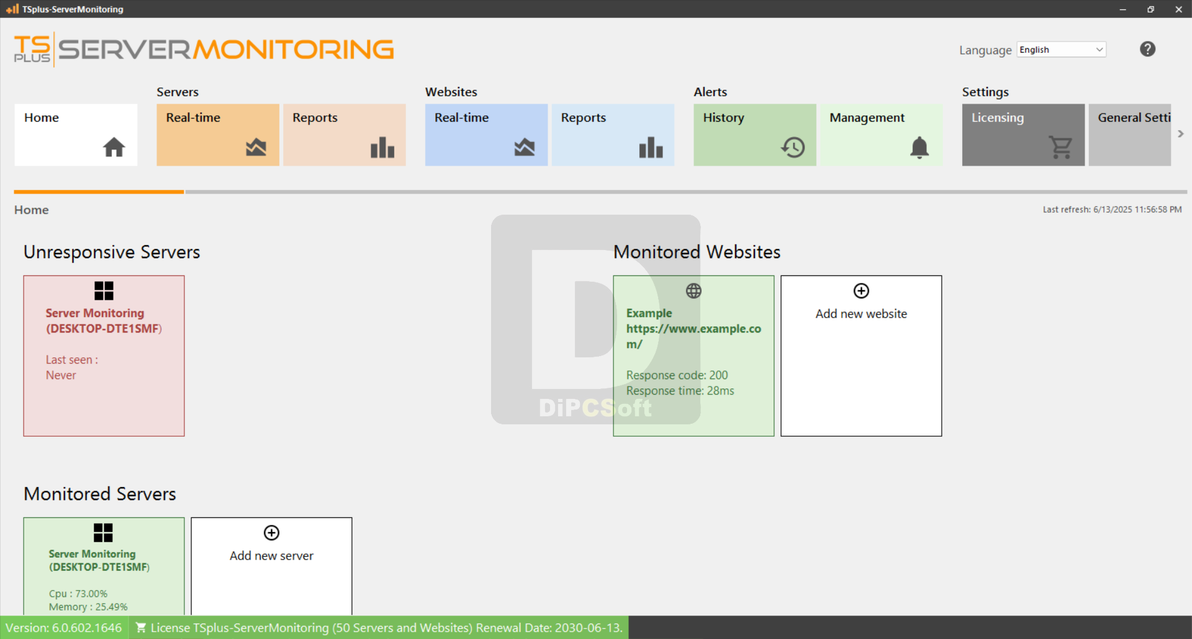The image size is (1192, 639).
Task: Open the General Settings tile
Action: point(1130,135)
